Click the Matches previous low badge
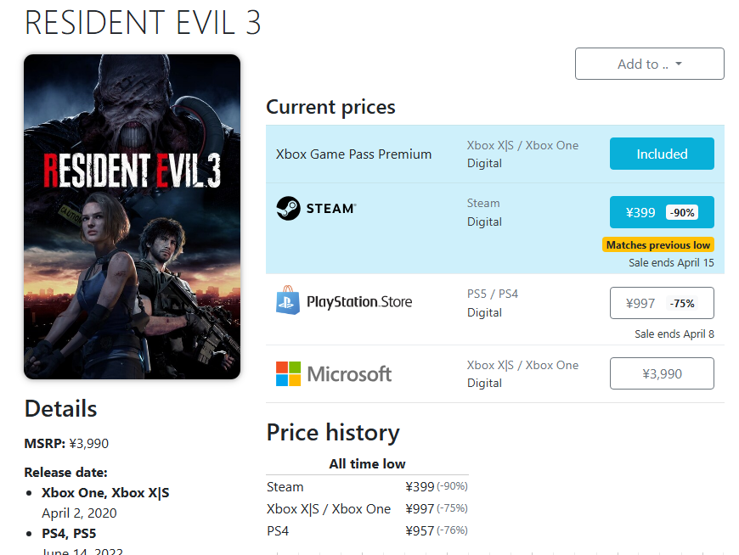Image resolution: width=739 pixels, height=555 pixels. (658, 245)
